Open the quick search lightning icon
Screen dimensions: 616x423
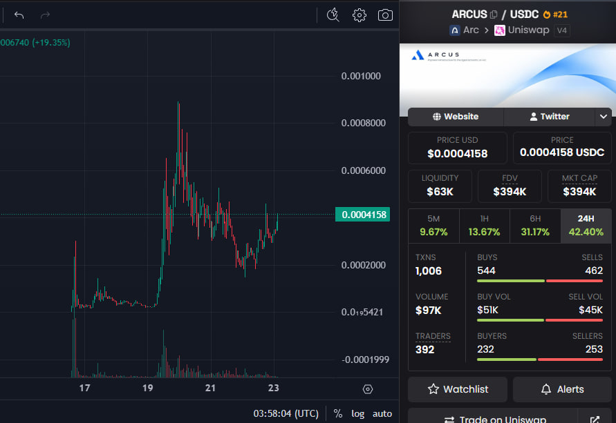coord(333,15)
